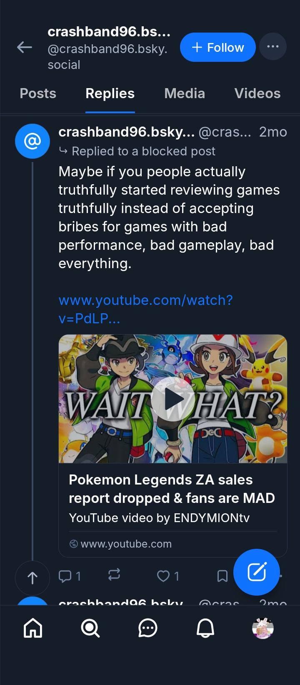Switch to the Videos tab
Screen dimensions: 300x685
pos(257,94)
